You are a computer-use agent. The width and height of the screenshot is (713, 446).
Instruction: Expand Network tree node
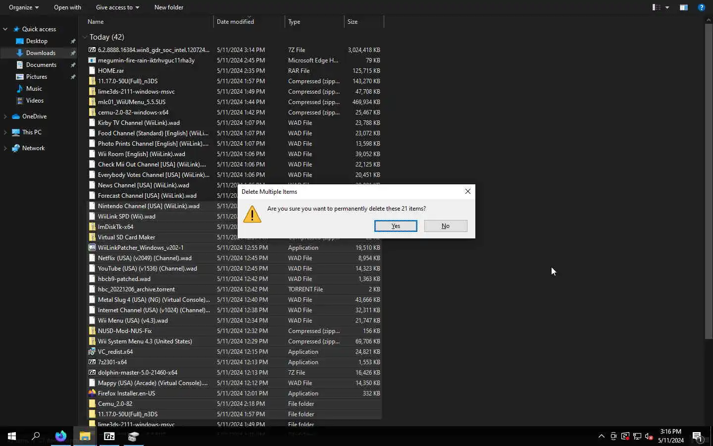click(x=5, y=148)
